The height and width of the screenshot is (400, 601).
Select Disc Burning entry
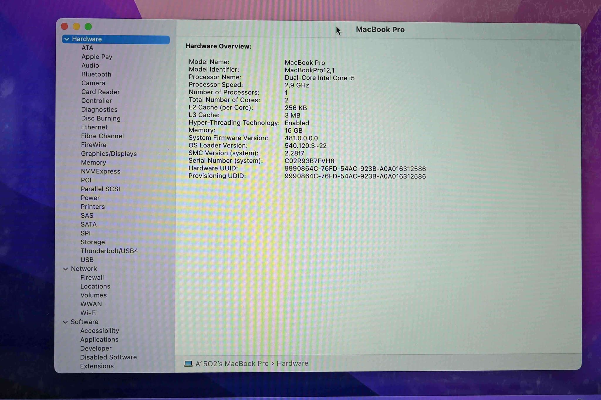101,118
